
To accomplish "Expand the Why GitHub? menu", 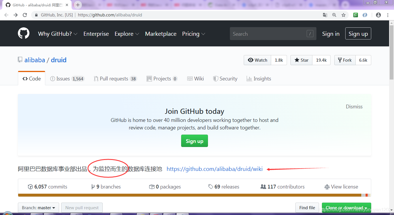I will pos(58,34).
